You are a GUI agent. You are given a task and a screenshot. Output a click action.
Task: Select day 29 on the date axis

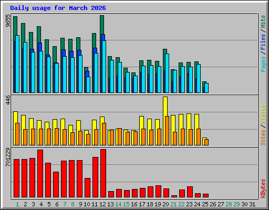tap(236, 204)
